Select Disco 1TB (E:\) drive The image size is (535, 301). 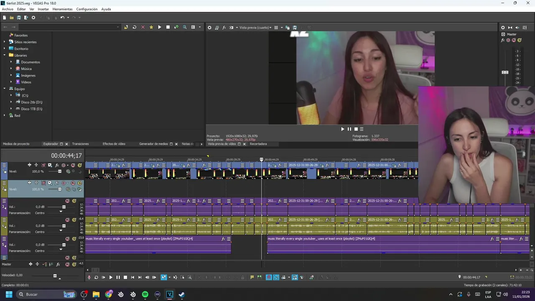click(32, 109)
